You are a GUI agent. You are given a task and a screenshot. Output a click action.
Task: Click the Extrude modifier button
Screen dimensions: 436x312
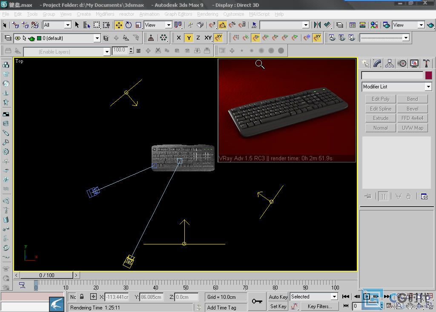tap(381, 118)
